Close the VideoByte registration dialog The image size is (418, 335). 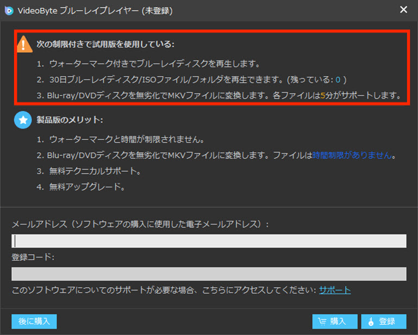click(x=403, y=10)
